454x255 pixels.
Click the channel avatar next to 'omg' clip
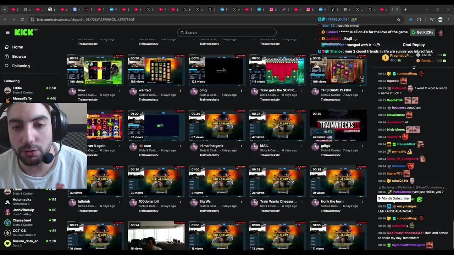[194, 91]
